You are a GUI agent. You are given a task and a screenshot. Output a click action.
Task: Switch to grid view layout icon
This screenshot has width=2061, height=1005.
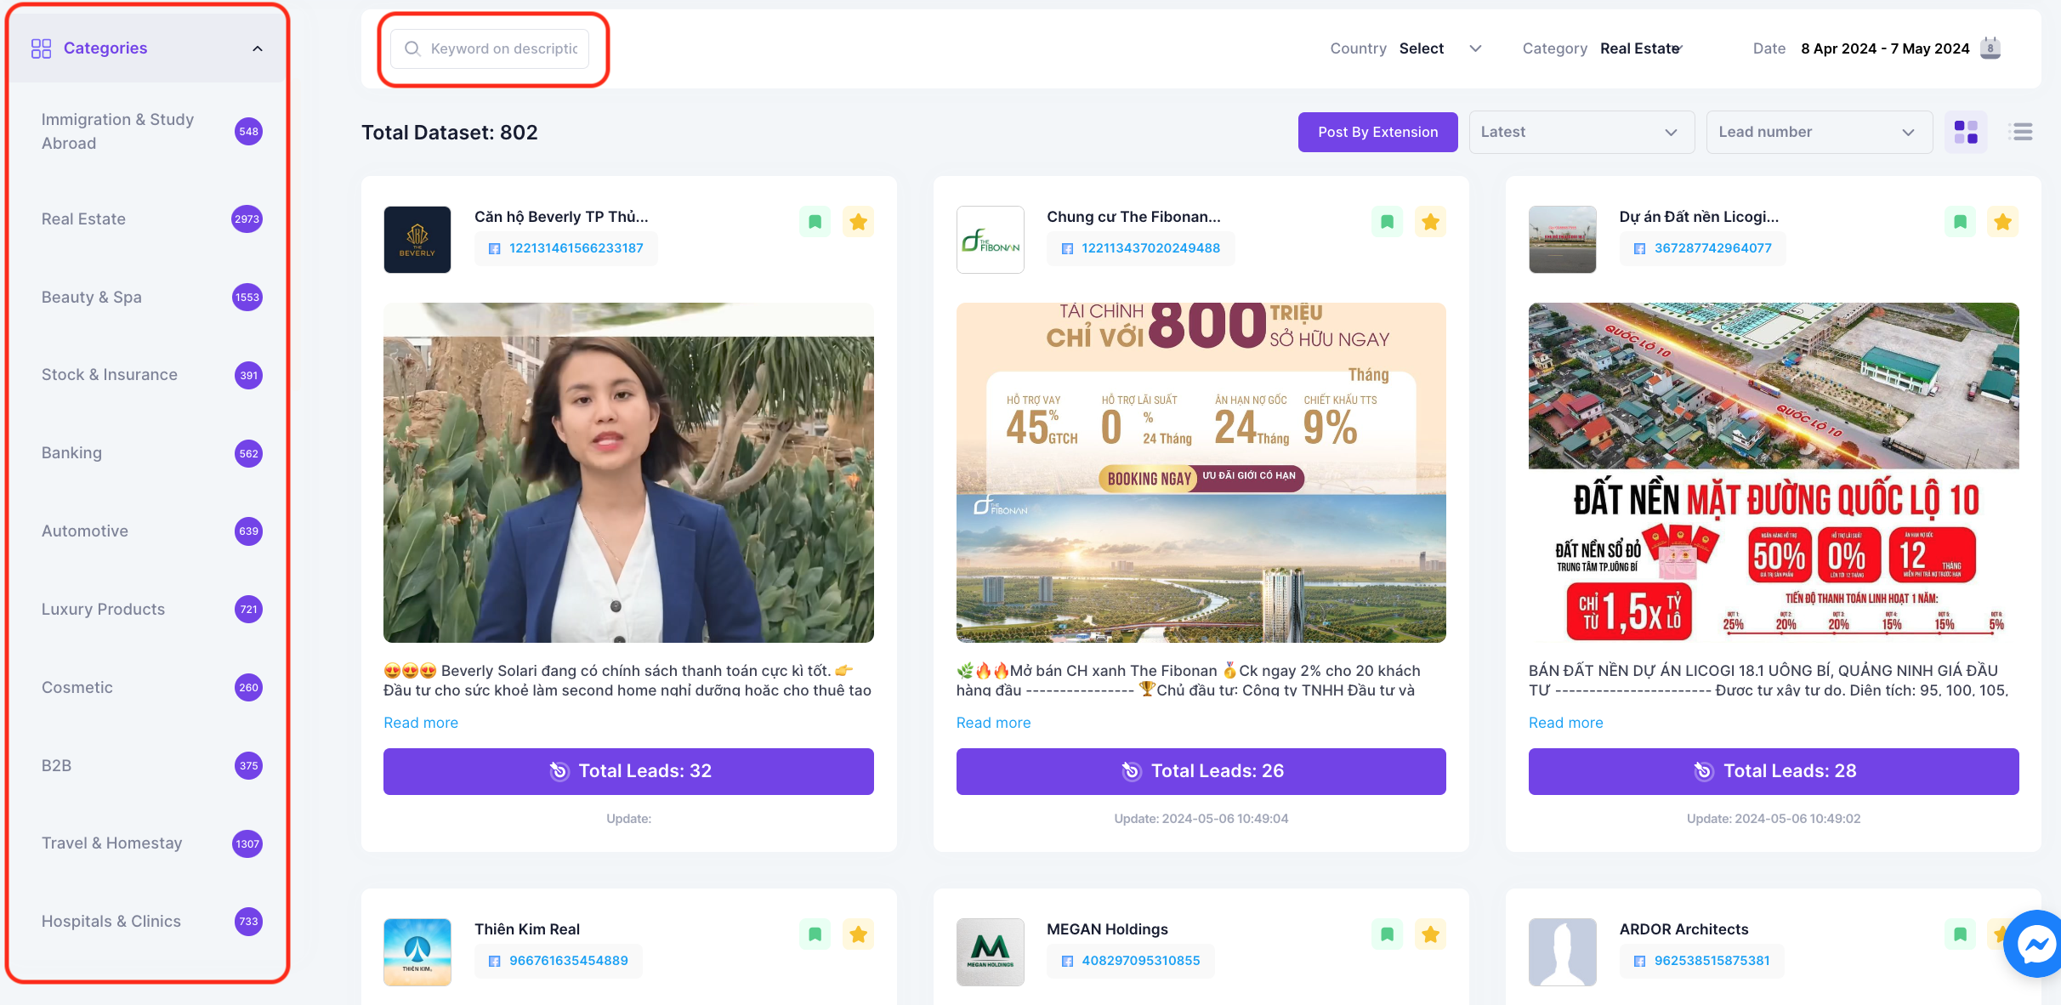pos(1966,132)
